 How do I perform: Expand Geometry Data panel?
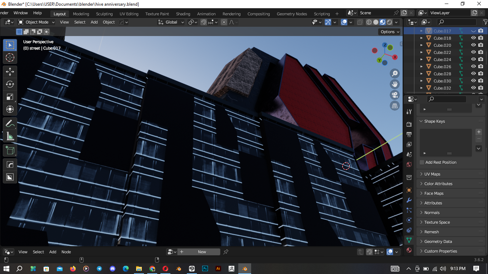[x=450, y=242]
